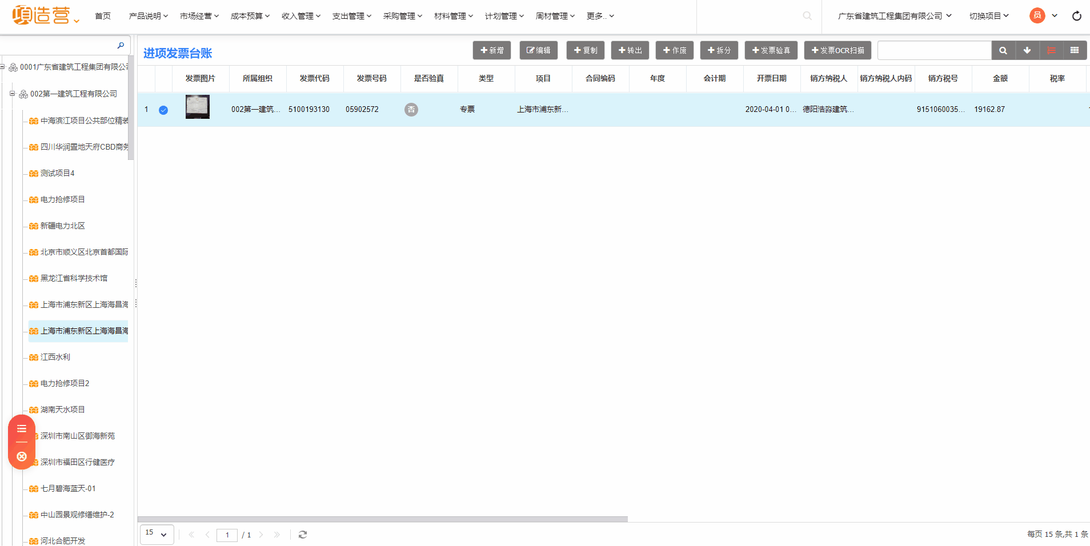Screen dimensions: 1090x546
Task: Click the 发票OCR扫描 button
Action: pos(838,50)
